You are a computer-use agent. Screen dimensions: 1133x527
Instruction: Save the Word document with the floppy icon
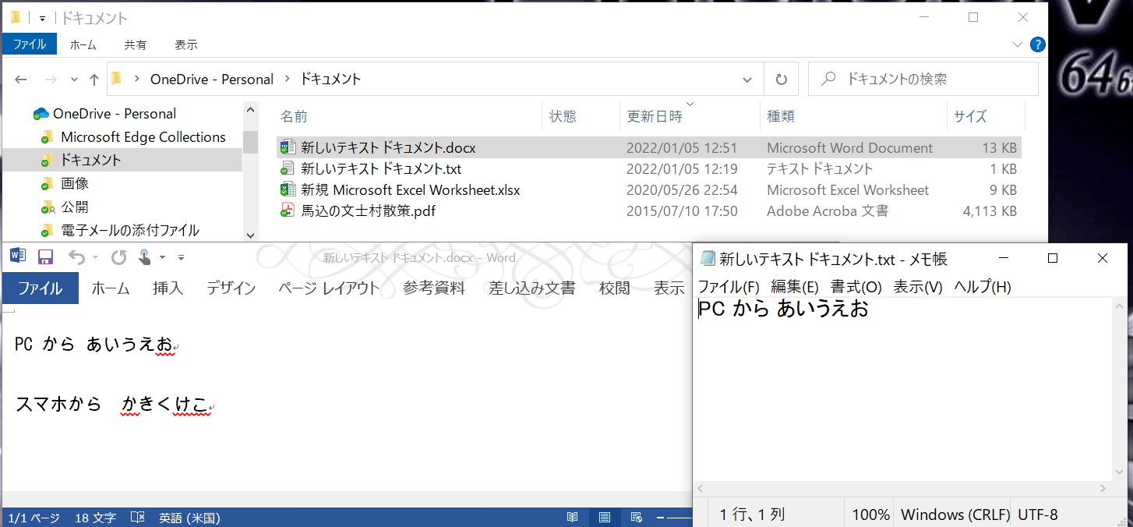pos(45,256)
